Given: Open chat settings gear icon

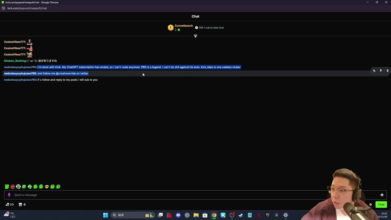Looking at the screenshot, I should pyautogui.click(x=371, y=205).
